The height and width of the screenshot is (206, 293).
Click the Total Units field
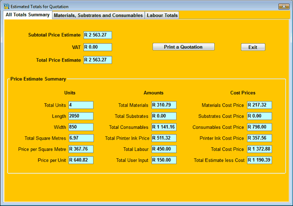81,105
